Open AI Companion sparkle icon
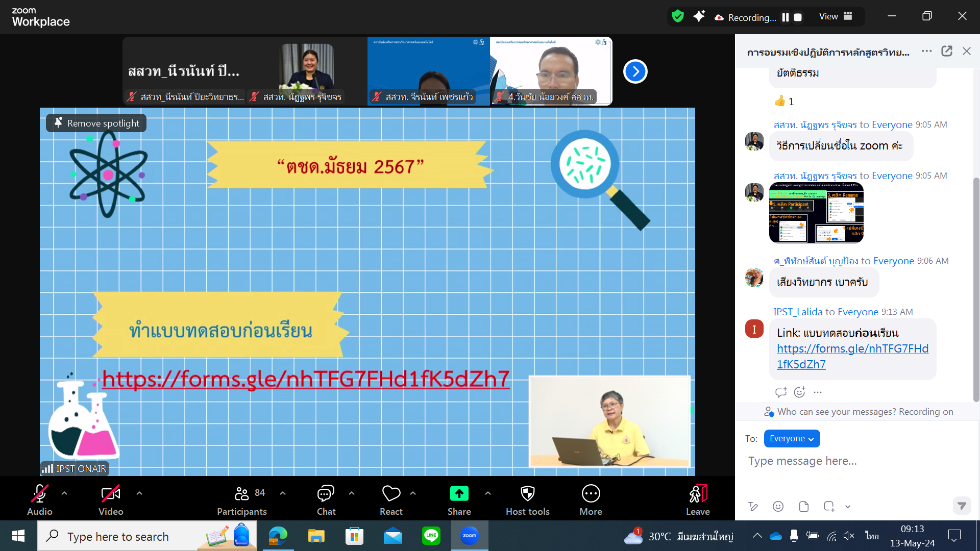This screenshot has width=980, height=551. click(x=699, y=16)
